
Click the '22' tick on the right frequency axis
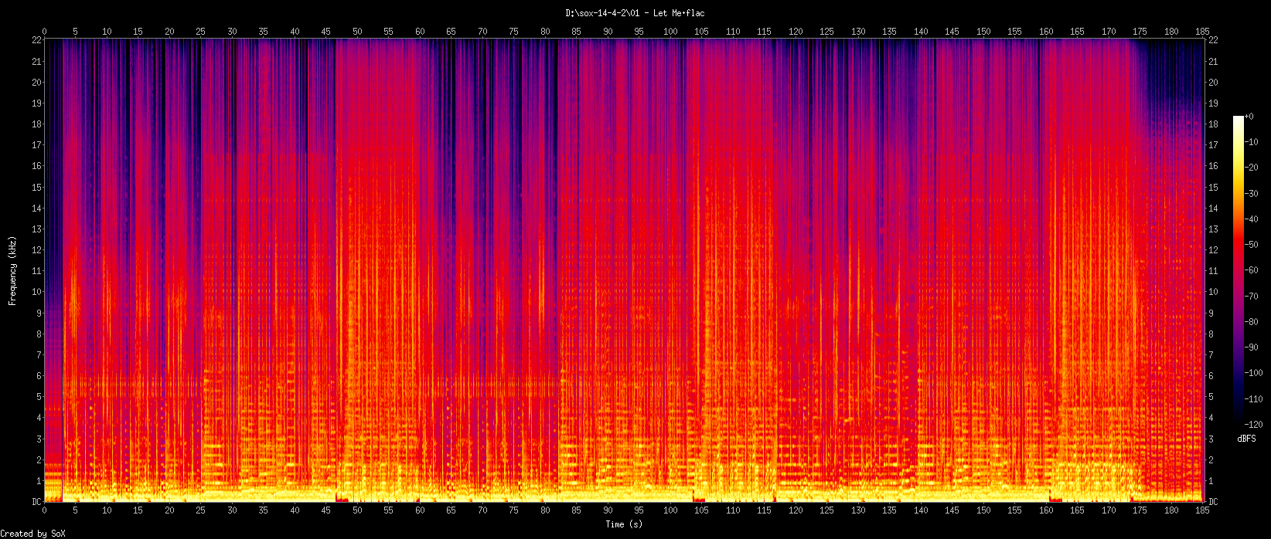(x=1213, y=39)
